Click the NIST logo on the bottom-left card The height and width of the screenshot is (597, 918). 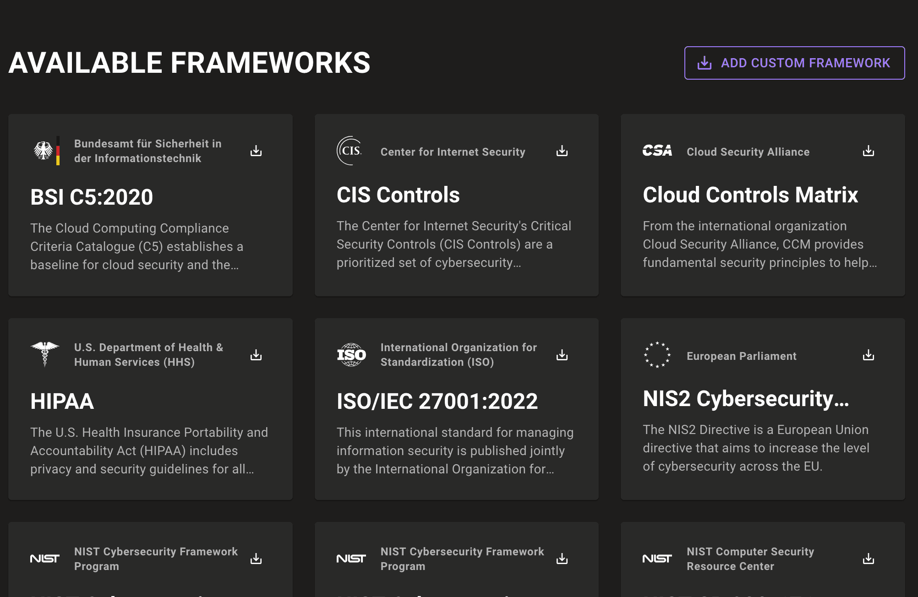(45, 558)
